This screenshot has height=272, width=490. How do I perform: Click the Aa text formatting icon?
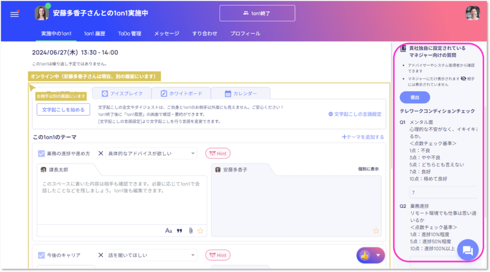click(x=168, y=231)
